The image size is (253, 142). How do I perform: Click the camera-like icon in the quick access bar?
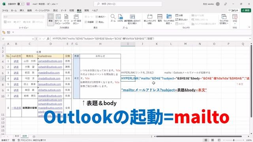point(9,32)
